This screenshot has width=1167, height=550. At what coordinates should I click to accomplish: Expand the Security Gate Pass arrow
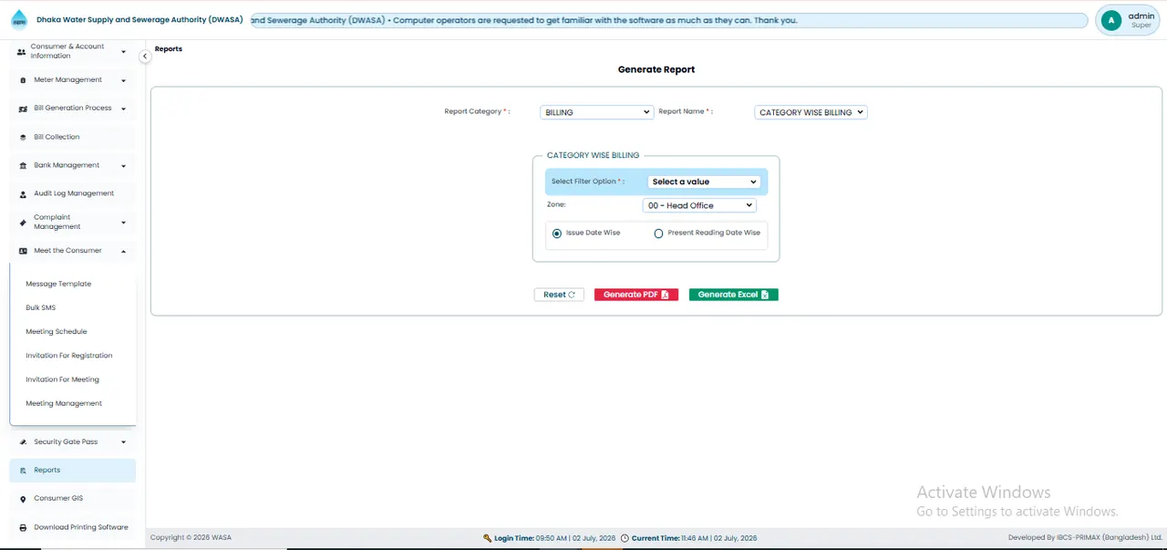pyautogui.click(x=123, y=442)
